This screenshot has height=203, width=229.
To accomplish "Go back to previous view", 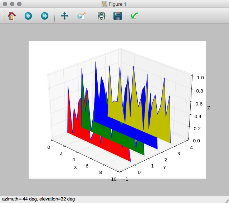I will pyautogui.click(x=28, y=16).
